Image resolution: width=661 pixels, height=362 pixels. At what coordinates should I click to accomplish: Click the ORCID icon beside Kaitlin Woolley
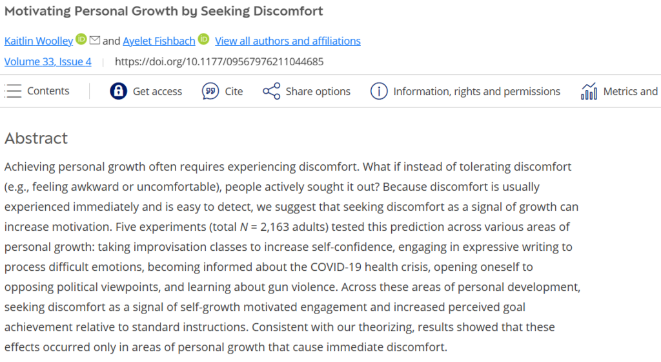tap(81, 40)
